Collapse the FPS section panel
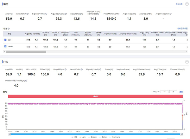Screen dimensions: 190x139 point(187,62)
